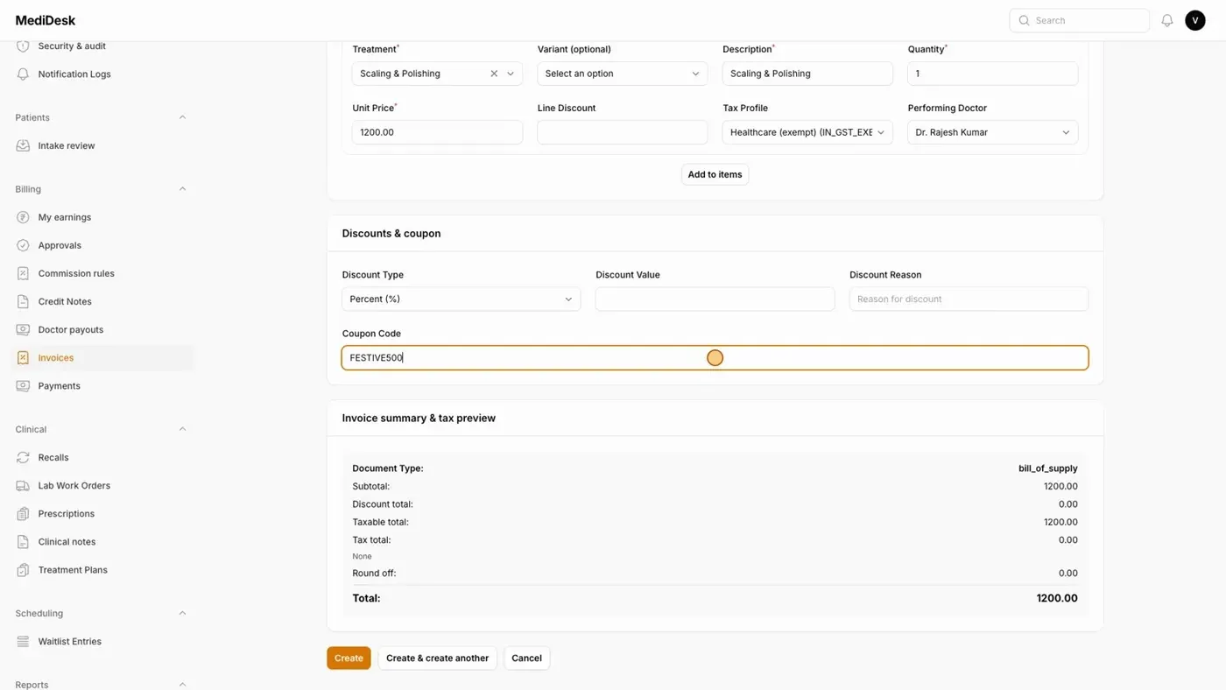Collapse the Patients sidebar section
The image size is (1226, 690).
point(182,117)
